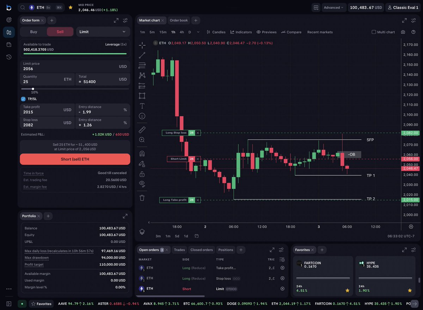Toggle the HYPE favorite star
The width and height of the screenshot is (423, 310).
click(410, 290)
